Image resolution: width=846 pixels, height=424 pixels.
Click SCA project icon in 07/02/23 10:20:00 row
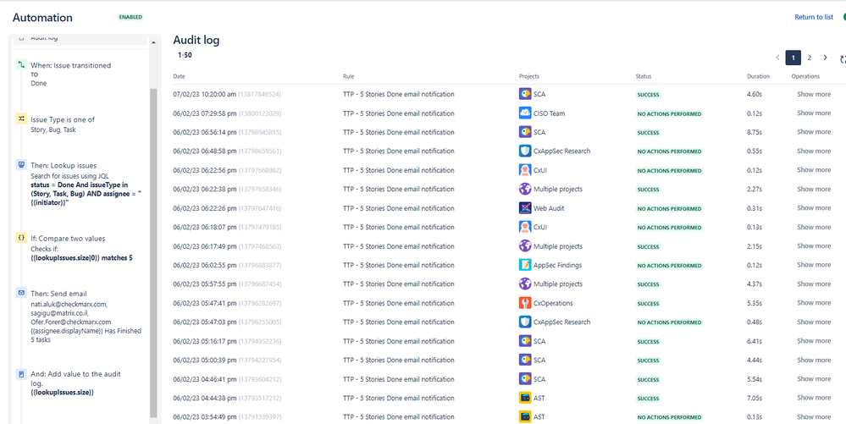pos(525,94)
